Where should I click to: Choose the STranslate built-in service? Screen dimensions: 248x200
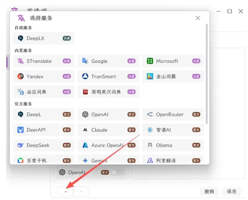[44, 61]
